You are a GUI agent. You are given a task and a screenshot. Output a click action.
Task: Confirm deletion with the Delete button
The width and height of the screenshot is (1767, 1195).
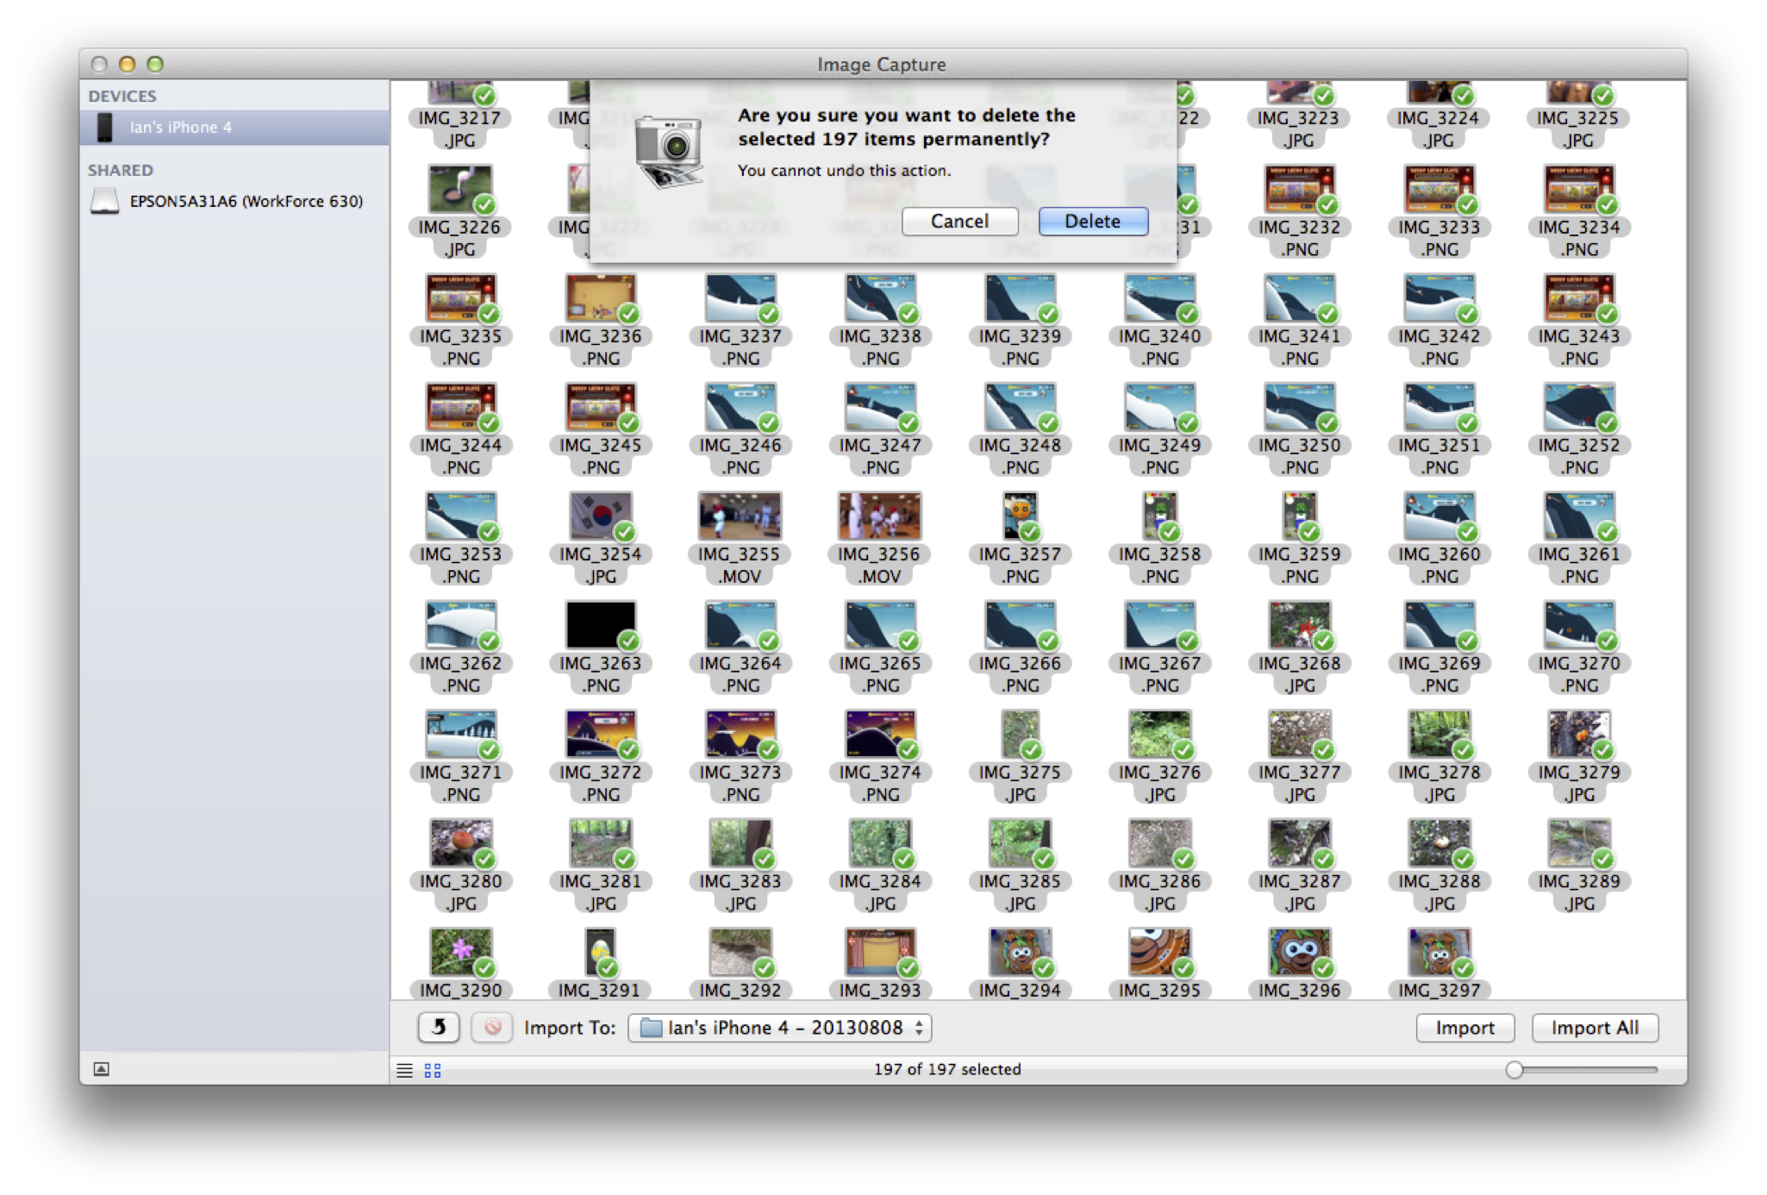click(1093, 221)
